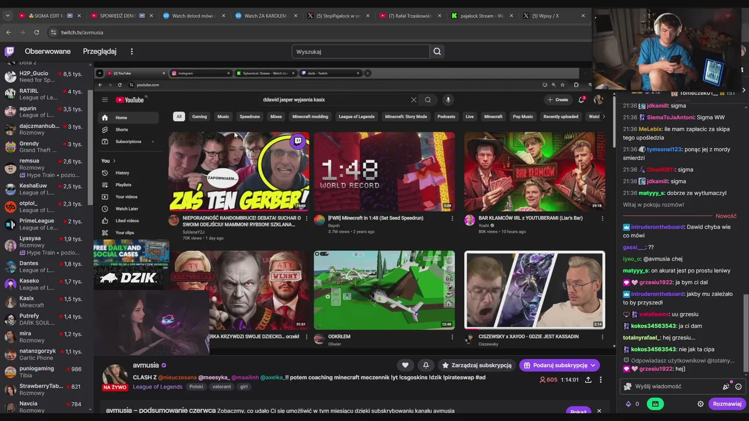The height and width of the screenshot is (421, 749).
Task: Click the YouTube hamburger guide menu icon
Action: 105,99
